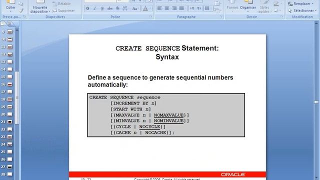Click the shape effects icon
Viewport: 320px width, 180px height.
click(276, 10)
